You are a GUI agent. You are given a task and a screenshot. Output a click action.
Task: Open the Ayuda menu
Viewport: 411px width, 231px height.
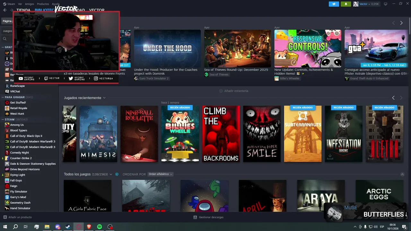[x=56, y=4]
